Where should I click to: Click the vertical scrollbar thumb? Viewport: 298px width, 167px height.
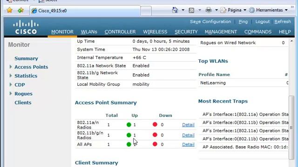pyautogui.click(x=291, y=128)
